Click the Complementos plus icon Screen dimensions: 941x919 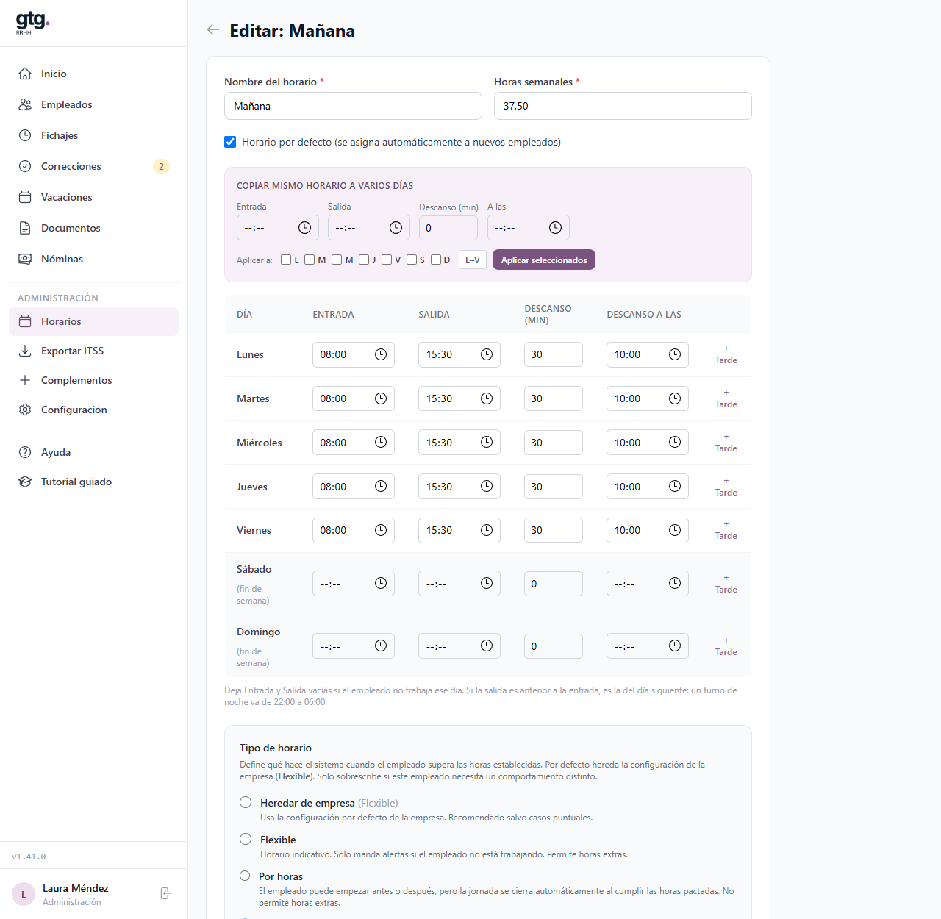pos(25,380)
